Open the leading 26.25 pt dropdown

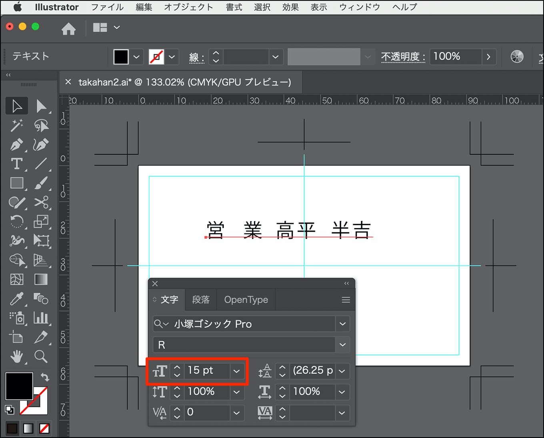(342, 371)
